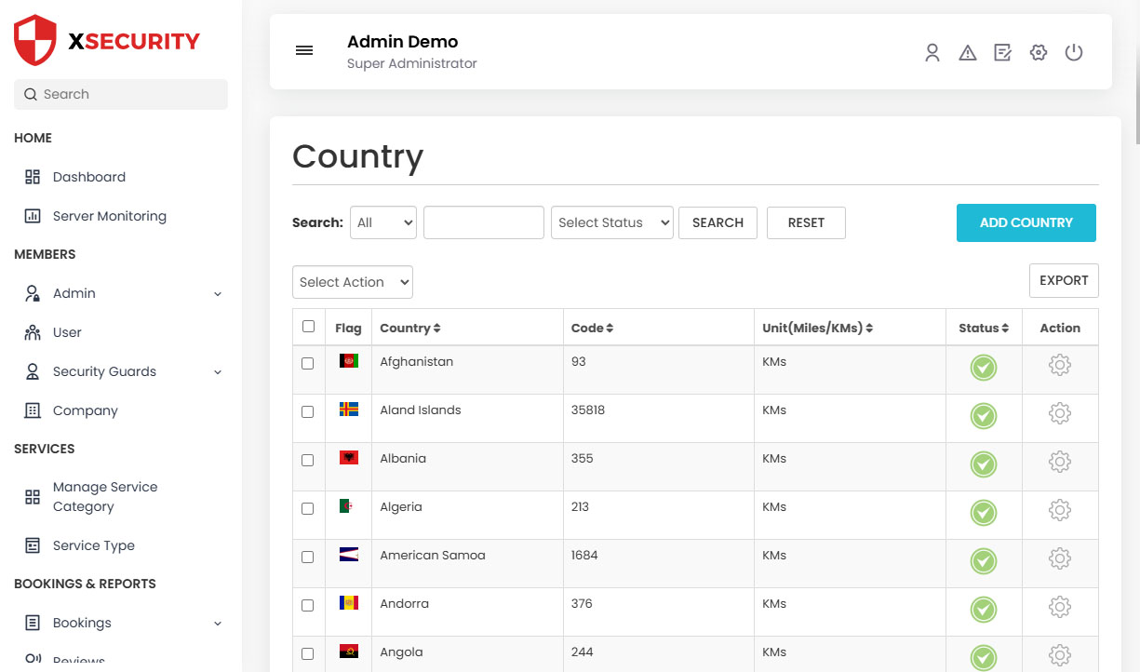Open the search field 'All' dropdown
Screen dimensions: 1140x672
[x=383, y=222]
